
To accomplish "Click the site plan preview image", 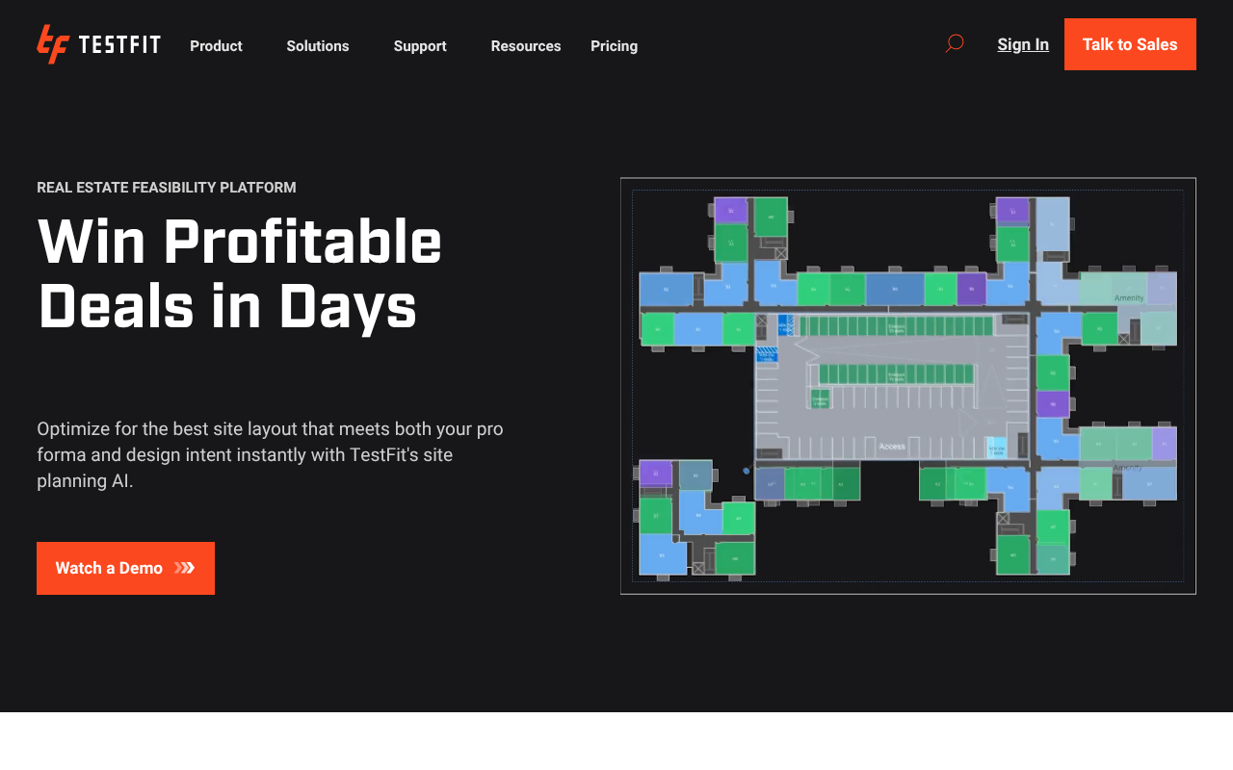I will (x=908, y=386).
